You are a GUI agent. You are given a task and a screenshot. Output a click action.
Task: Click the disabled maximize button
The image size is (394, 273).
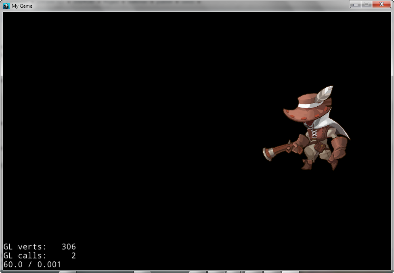(367, 4)
